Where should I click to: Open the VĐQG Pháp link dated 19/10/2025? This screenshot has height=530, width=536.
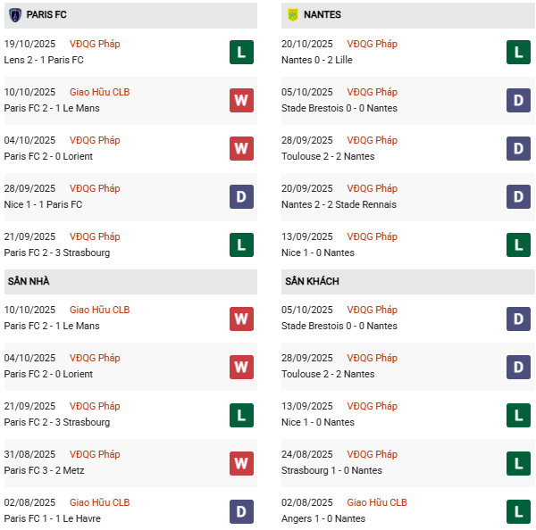(95, 44)
